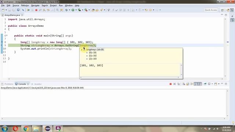Toggle Show Console on Standard Out change
The width and height of the screenshot is (235, 132).
pos(196,84)
